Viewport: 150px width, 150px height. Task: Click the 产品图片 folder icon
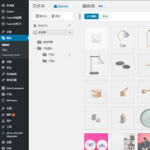pyautogui.click(x=39, y=48)
